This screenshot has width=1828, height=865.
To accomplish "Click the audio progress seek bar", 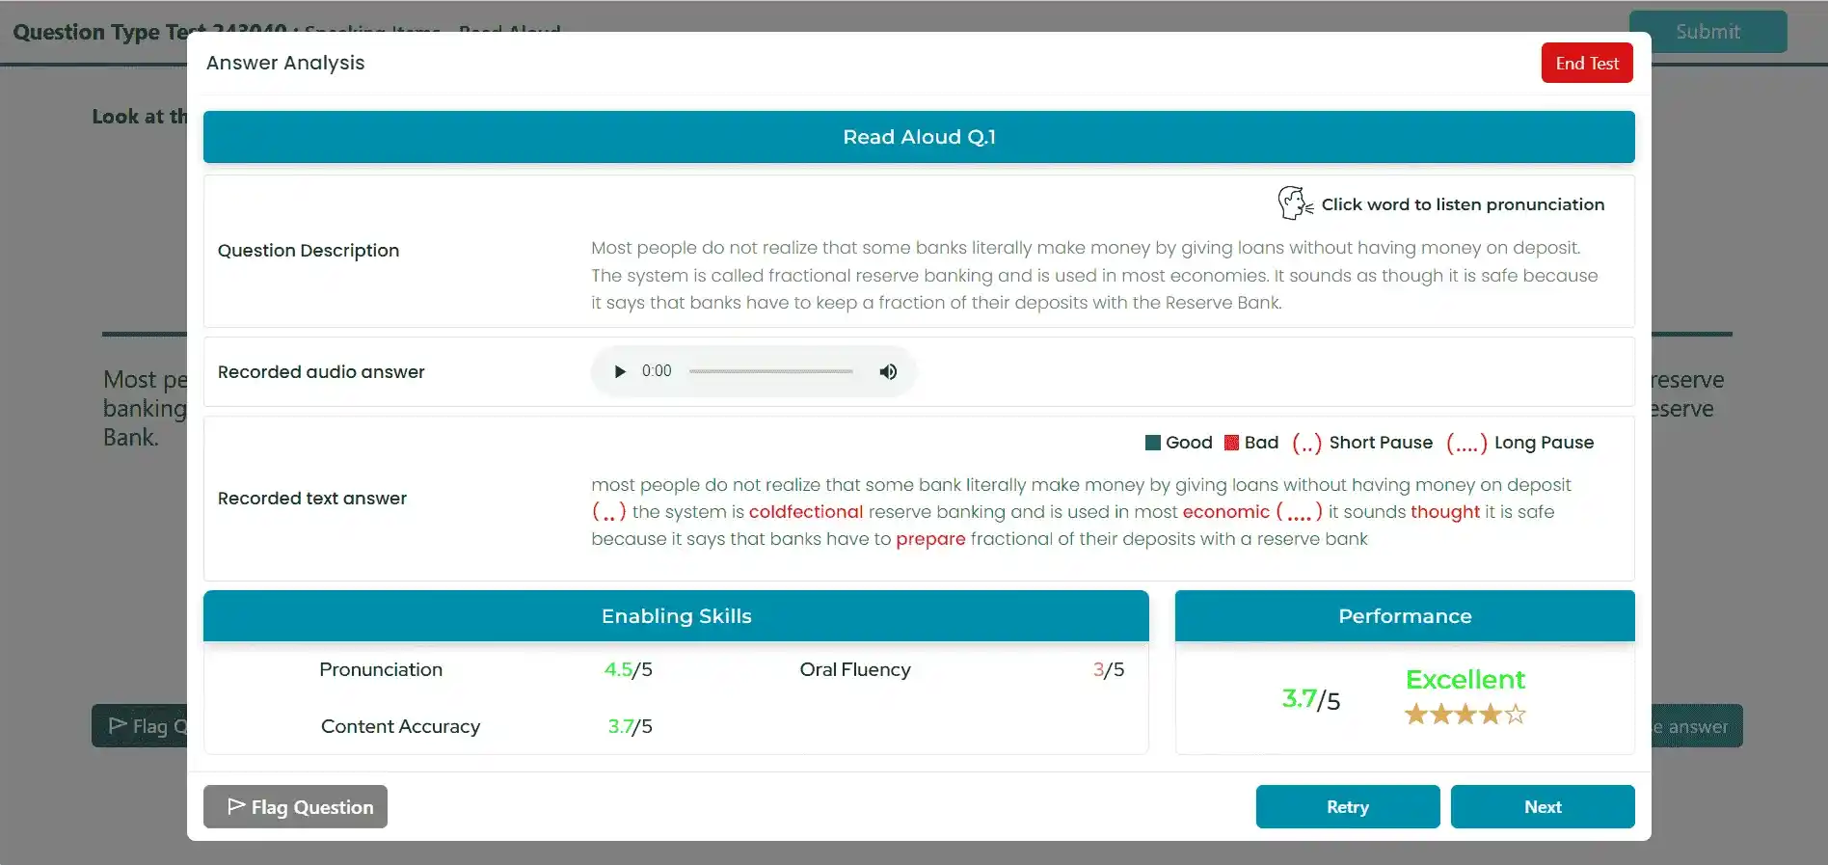I will click(x=770, y=371).
